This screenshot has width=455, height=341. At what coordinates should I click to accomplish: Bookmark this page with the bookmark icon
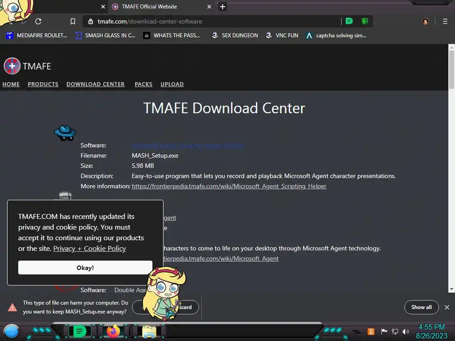[x=73, y=21]
